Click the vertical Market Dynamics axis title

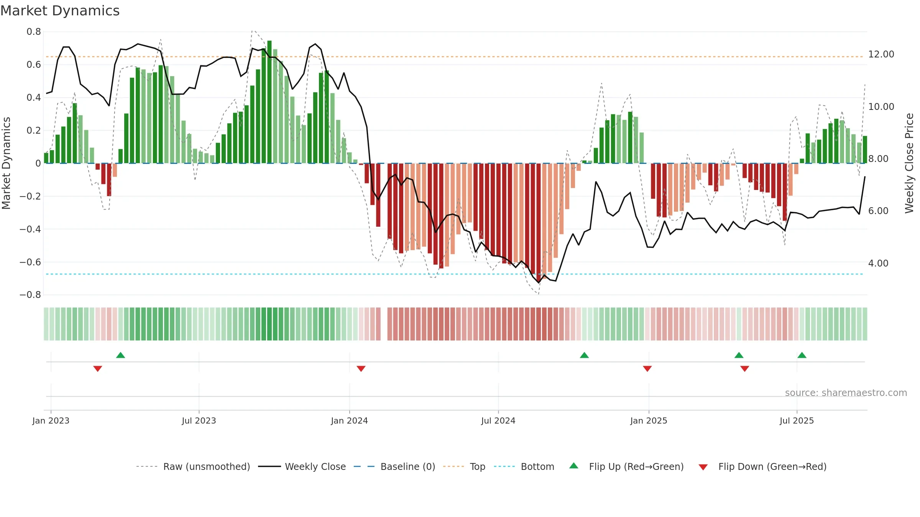click(6, 163)
